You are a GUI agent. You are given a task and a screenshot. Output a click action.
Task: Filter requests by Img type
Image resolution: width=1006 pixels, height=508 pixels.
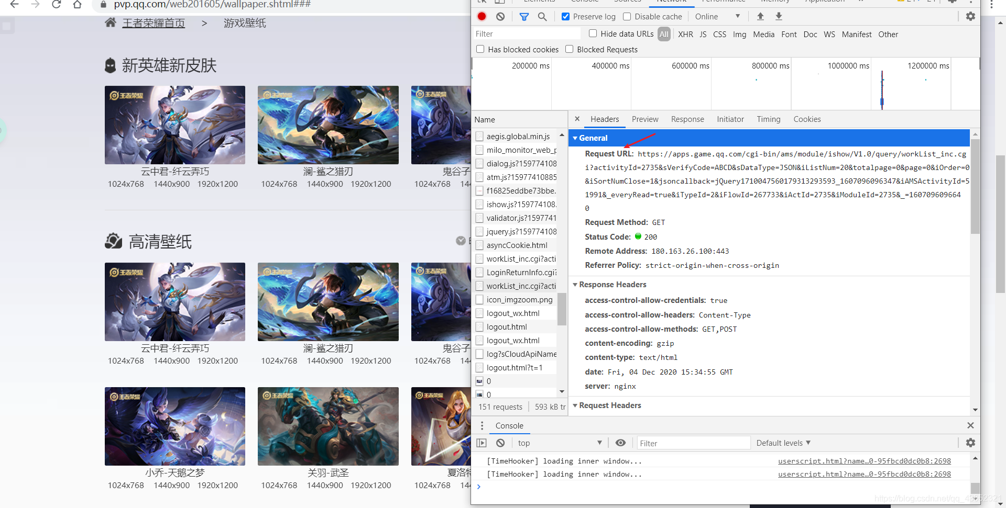(x=739, y=34)
